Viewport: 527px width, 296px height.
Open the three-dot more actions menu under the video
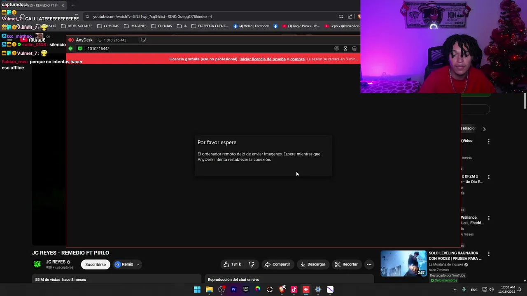pos(369,264)
